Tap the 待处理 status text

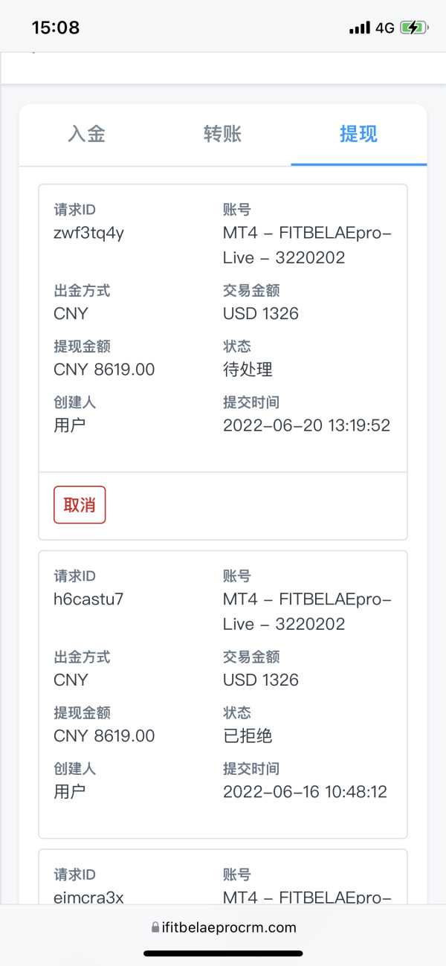point(248,369)
